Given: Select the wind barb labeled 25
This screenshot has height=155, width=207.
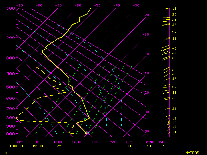Looking at the screenshot, I should [x=167, y=15].
